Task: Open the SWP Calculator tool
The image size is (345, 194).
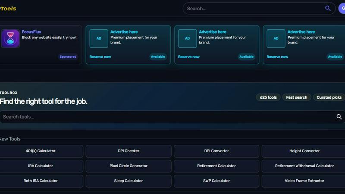Action: coord(216,181)
